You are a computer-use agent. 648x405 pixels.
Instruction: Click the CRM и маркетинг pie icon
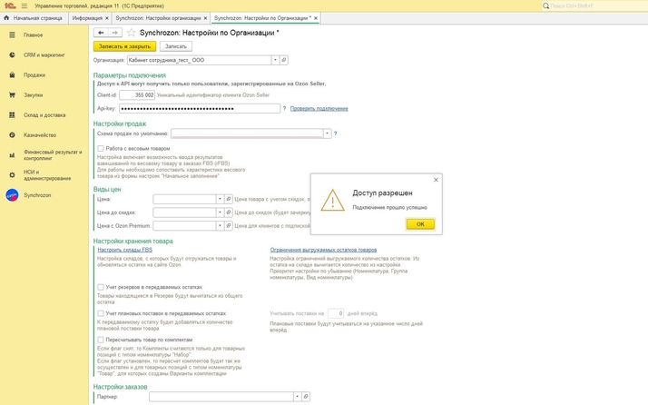pos(12,54)
